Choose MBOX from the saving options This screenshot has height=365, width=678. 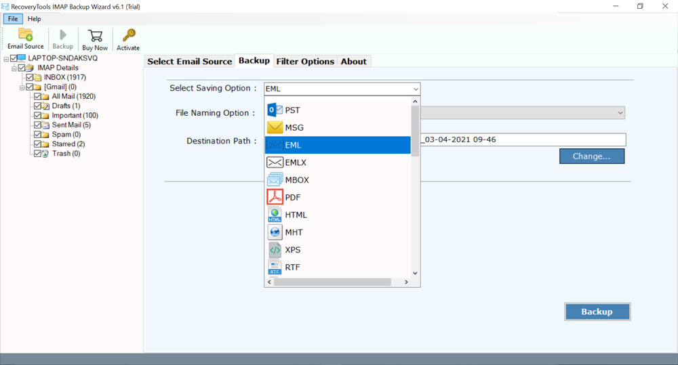pyautogui.click(x=338, y=179)
